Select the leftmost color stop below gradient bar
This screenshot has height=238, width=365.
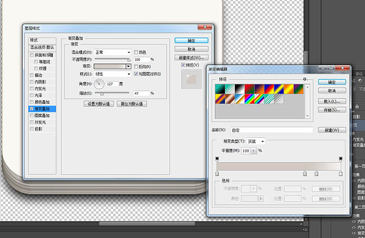click(x=217, y=174)
